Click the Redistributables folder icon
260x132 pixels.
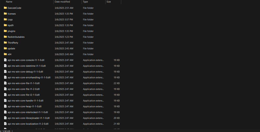coord(5,37)
